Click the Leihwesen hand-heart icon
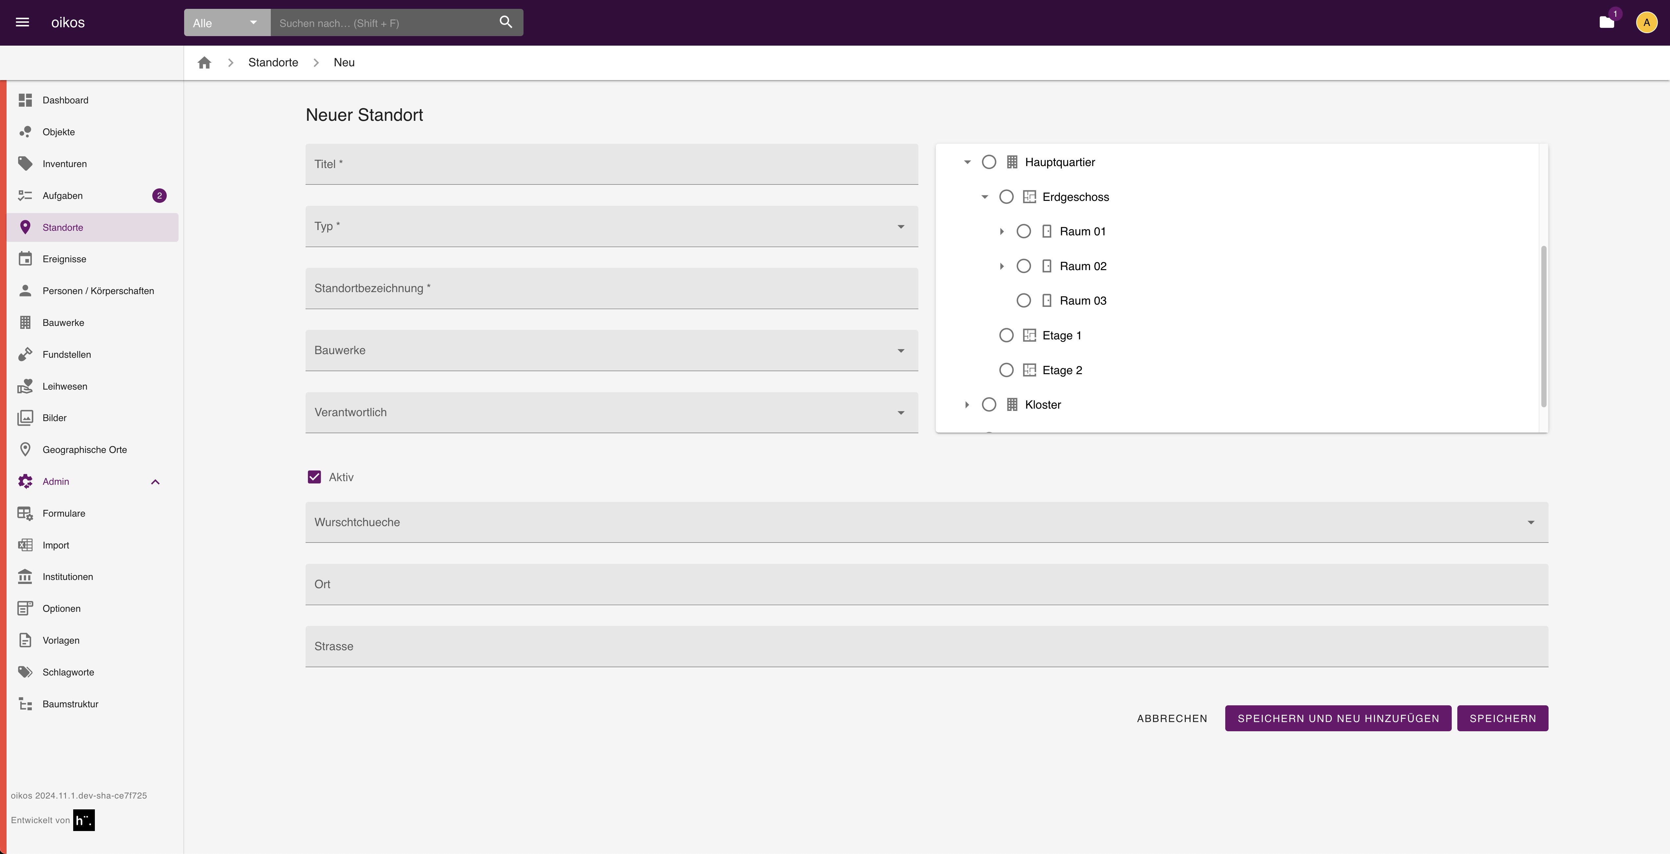1670x854 pixels. coord(25,386)
